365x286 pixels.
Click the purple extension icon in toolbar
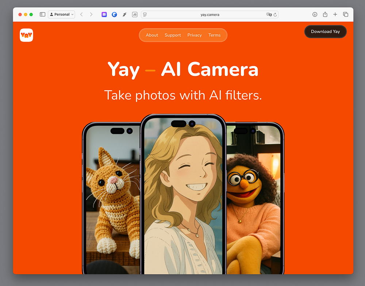click(104, 15)
